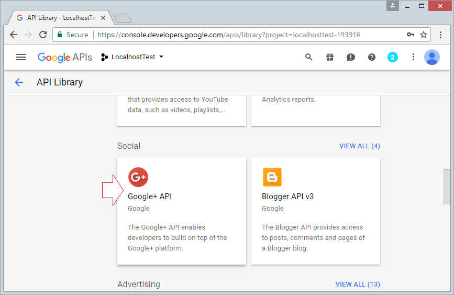454x295 pixels.
Task: Click the gift box free trial icon
Action: click(x=330, y=57)
